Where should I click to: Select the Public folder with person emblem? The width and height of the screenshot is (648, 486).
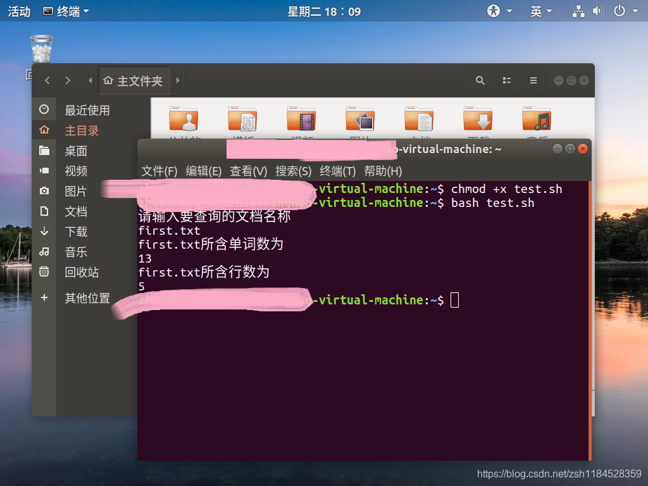pos(184,118)
